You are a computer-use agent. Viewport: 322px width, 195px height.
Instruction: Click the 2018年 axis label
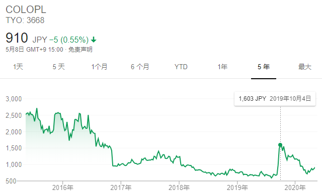coord(179,187)
